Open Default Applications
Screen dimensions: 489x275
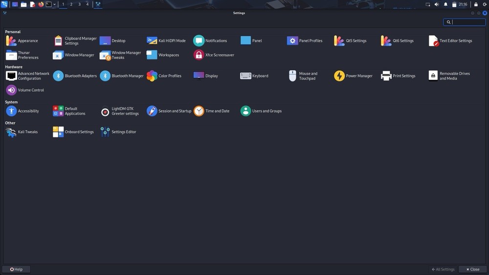(69, 111)
